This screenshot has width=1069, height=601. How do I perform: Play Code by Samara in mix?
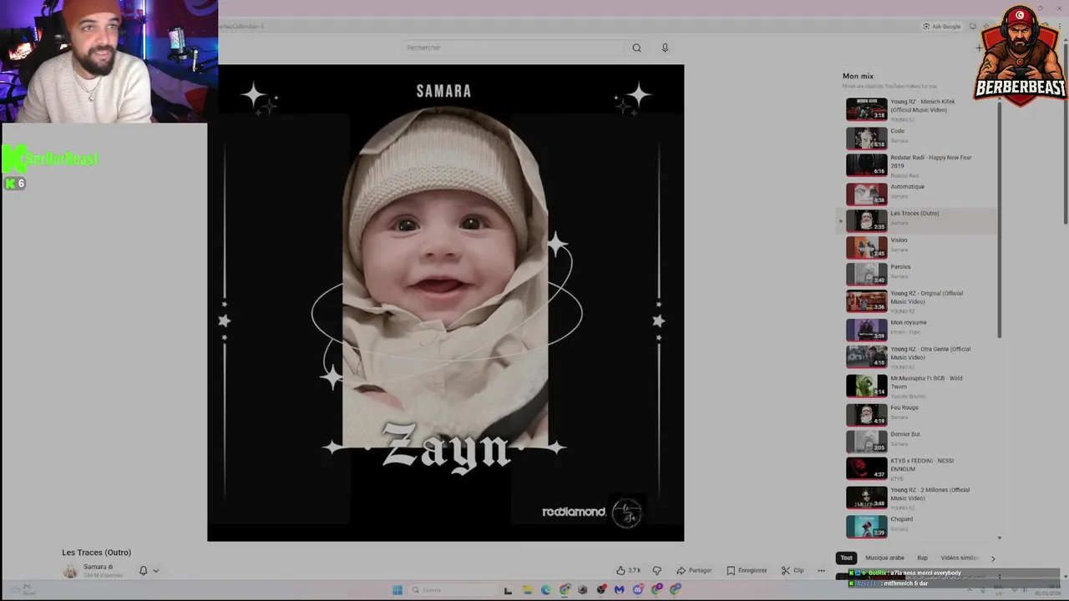click(919, 137)
